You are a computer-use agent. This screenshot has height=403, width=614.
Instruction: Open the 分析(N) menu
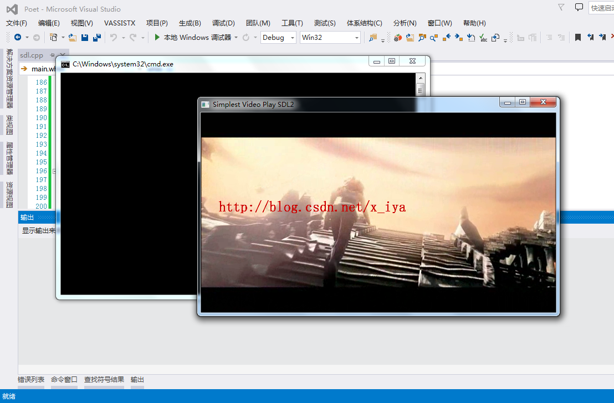(x=405, y=23)
